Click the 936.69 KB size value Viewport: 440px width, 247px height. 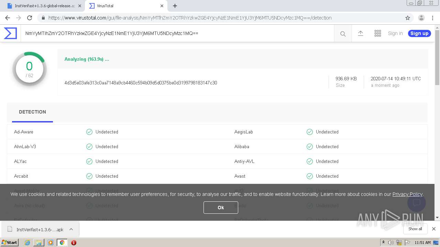[x=346, y=79]
